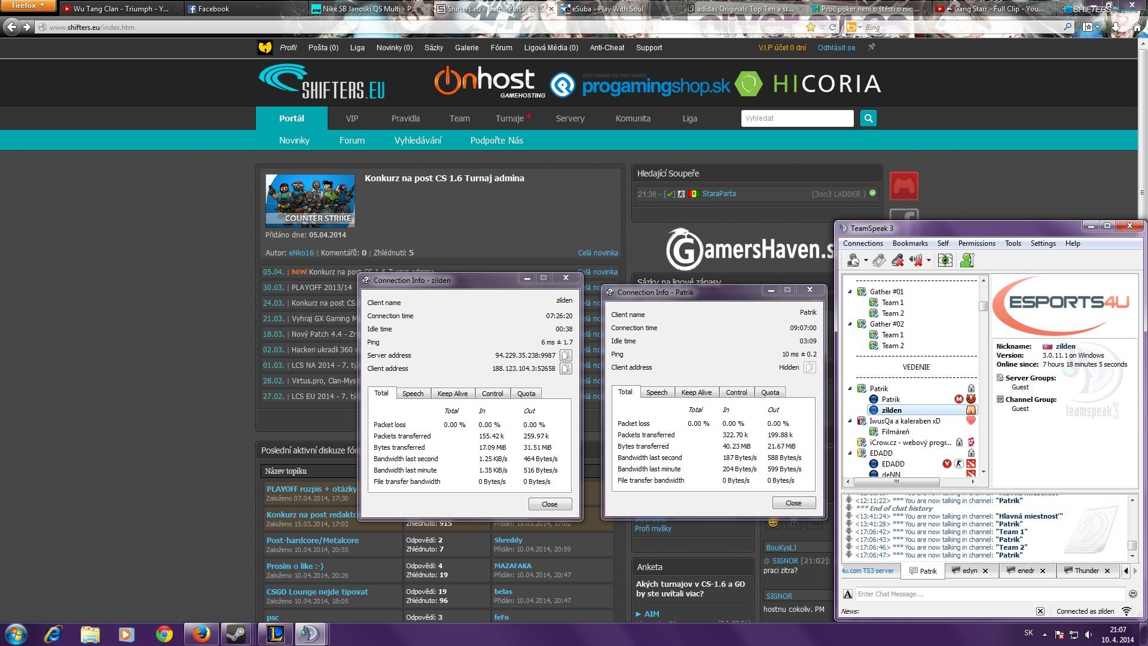Collapse the Gather #01 channel
The image size is (1148, 646).
pyautogui.click(x=850, y=292)
